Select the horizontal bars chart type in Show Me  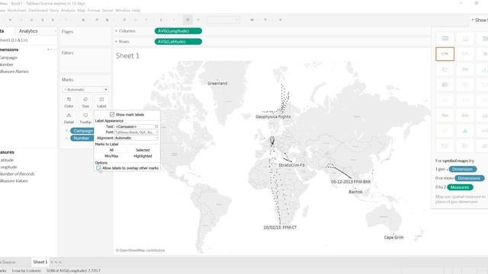pos(445,69)
